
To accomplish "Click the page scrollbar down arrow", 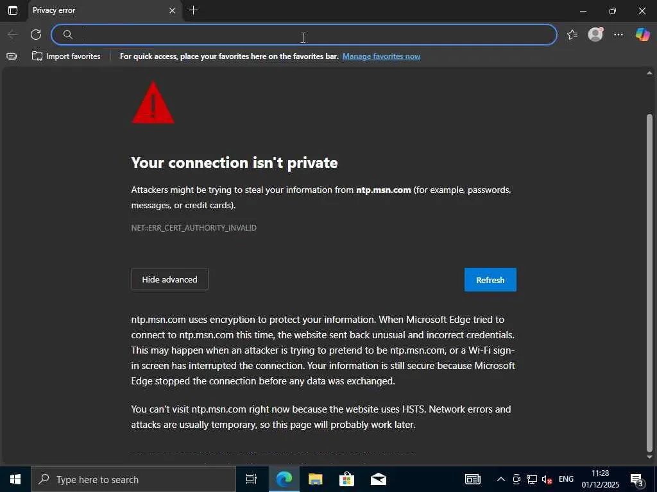I will click(649, 457).
